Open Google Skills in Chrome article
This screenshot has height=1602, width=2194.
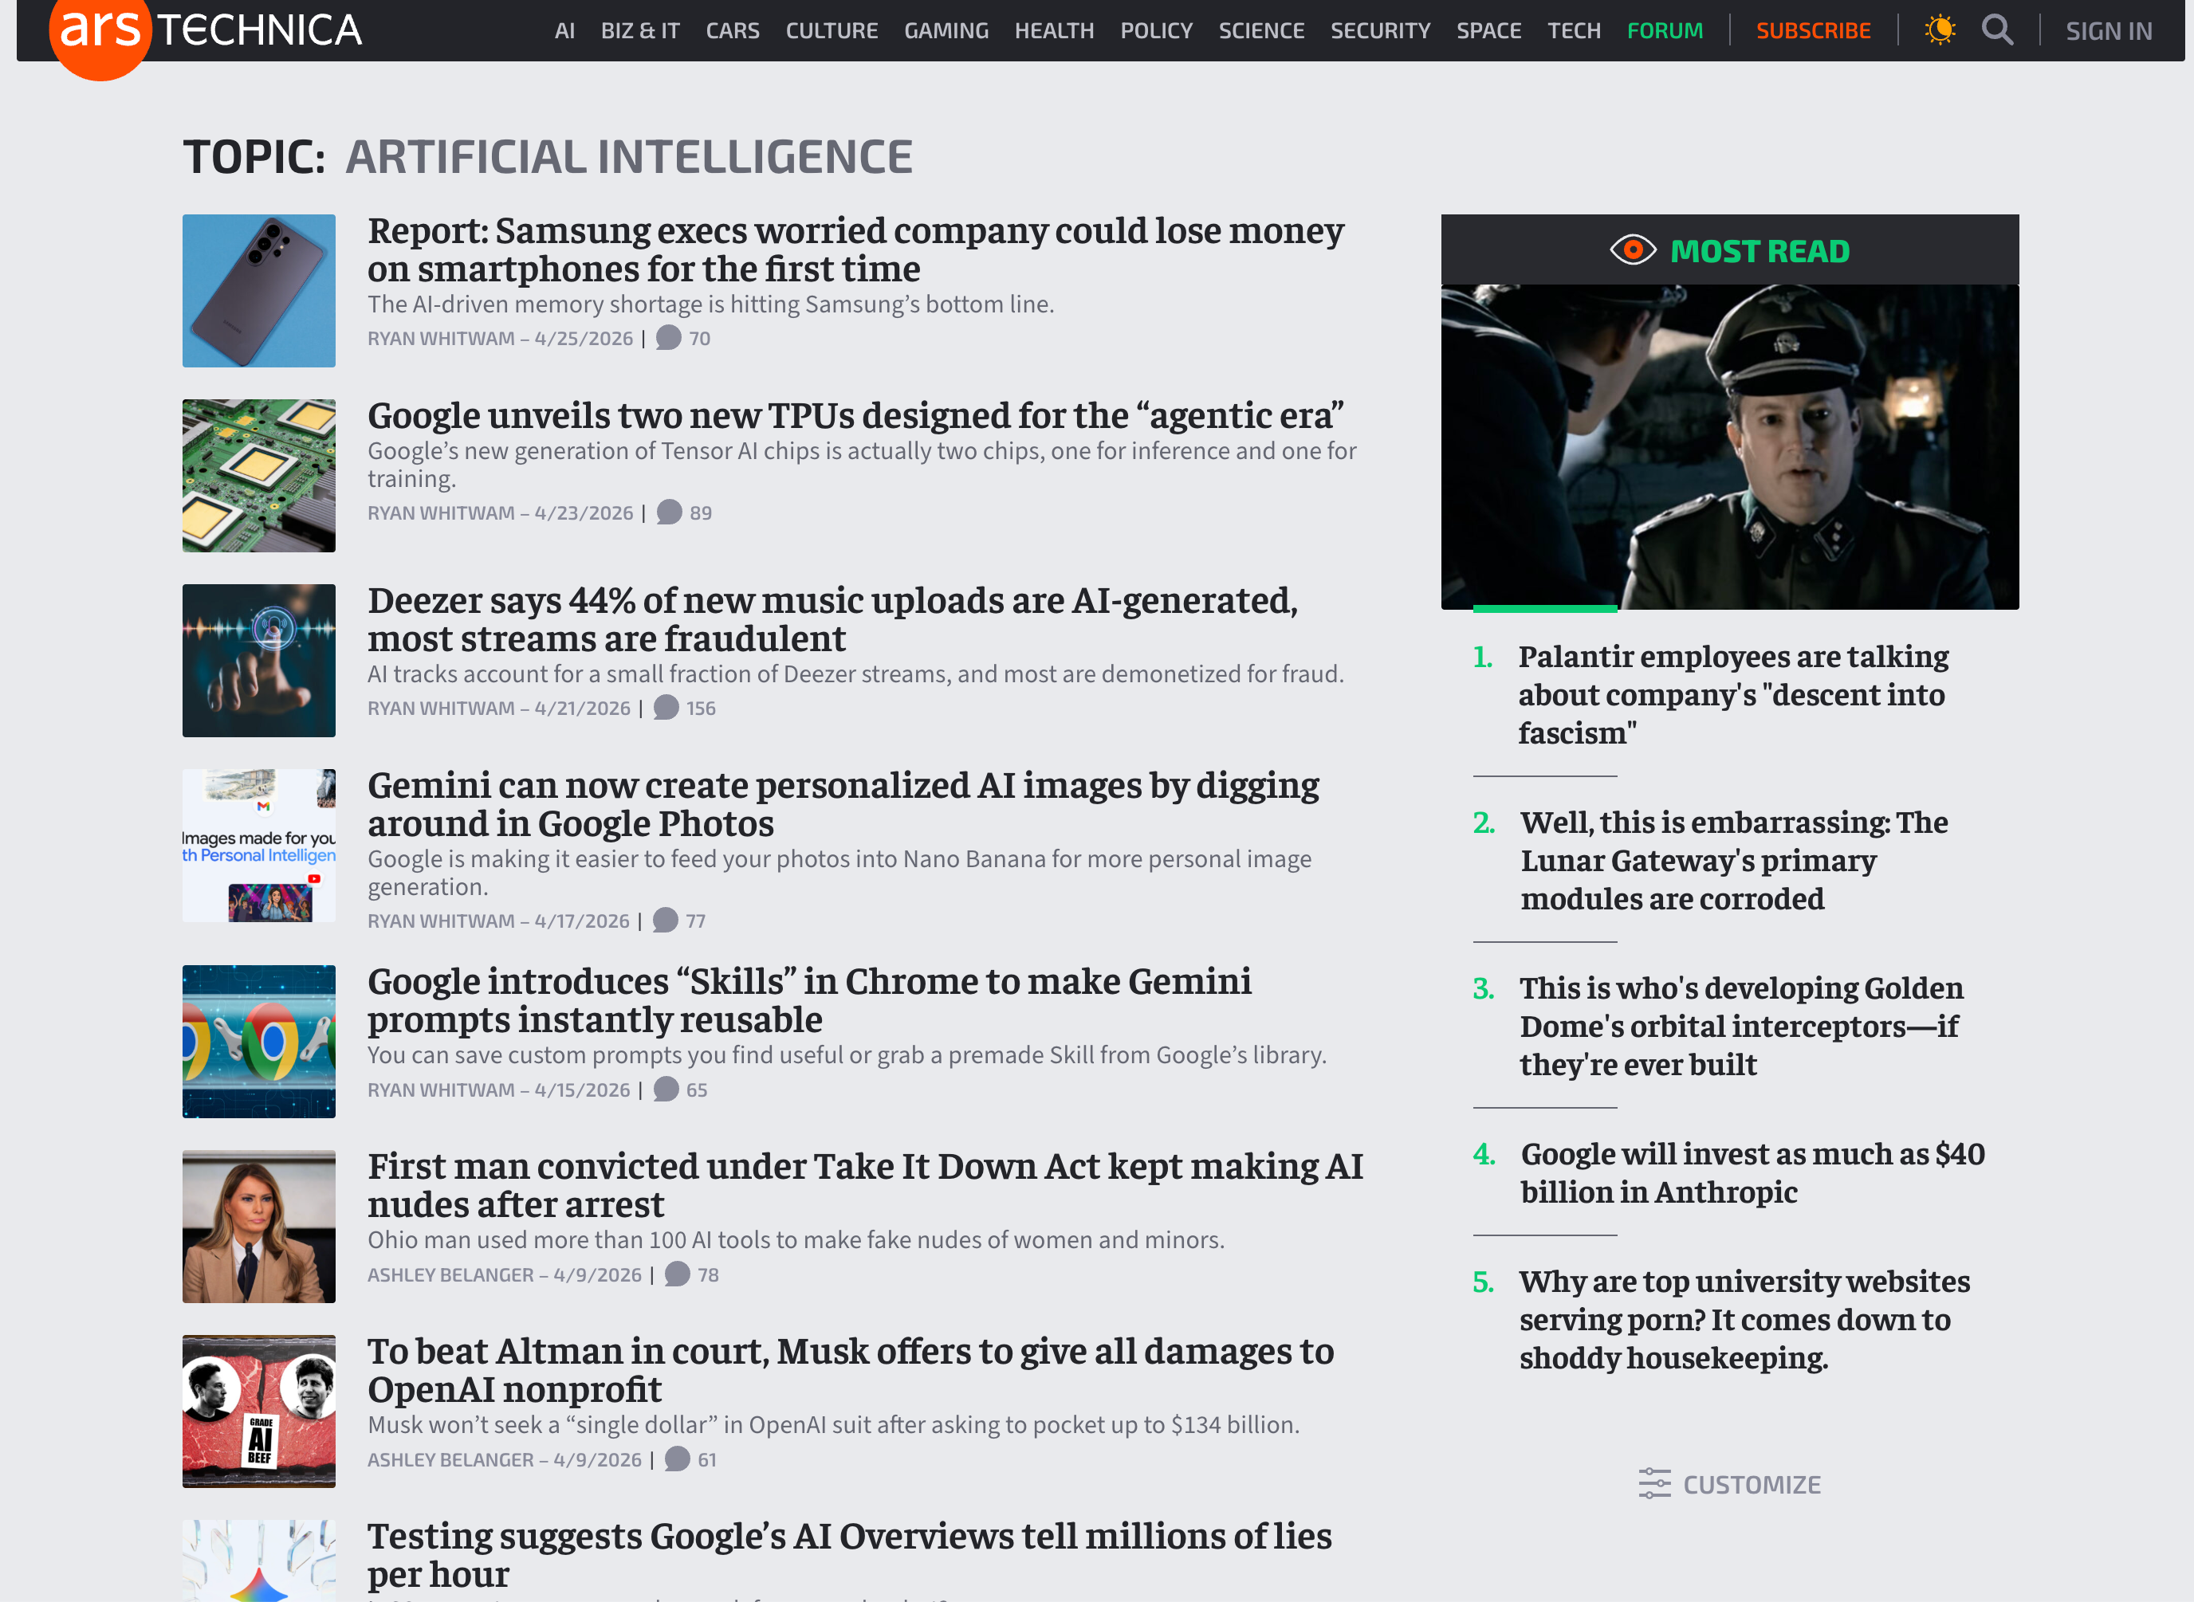point(809,999)
